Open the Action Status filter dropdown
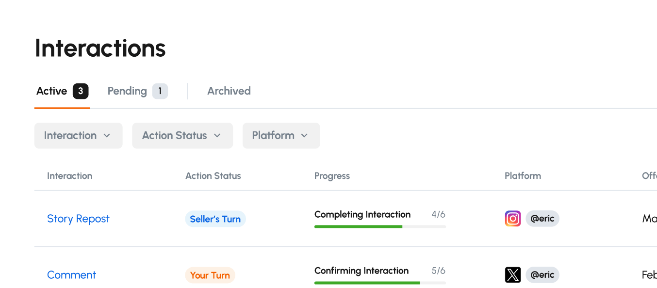Image resolution: width=657 pixels, height=288 pixels. coord(182,136)
